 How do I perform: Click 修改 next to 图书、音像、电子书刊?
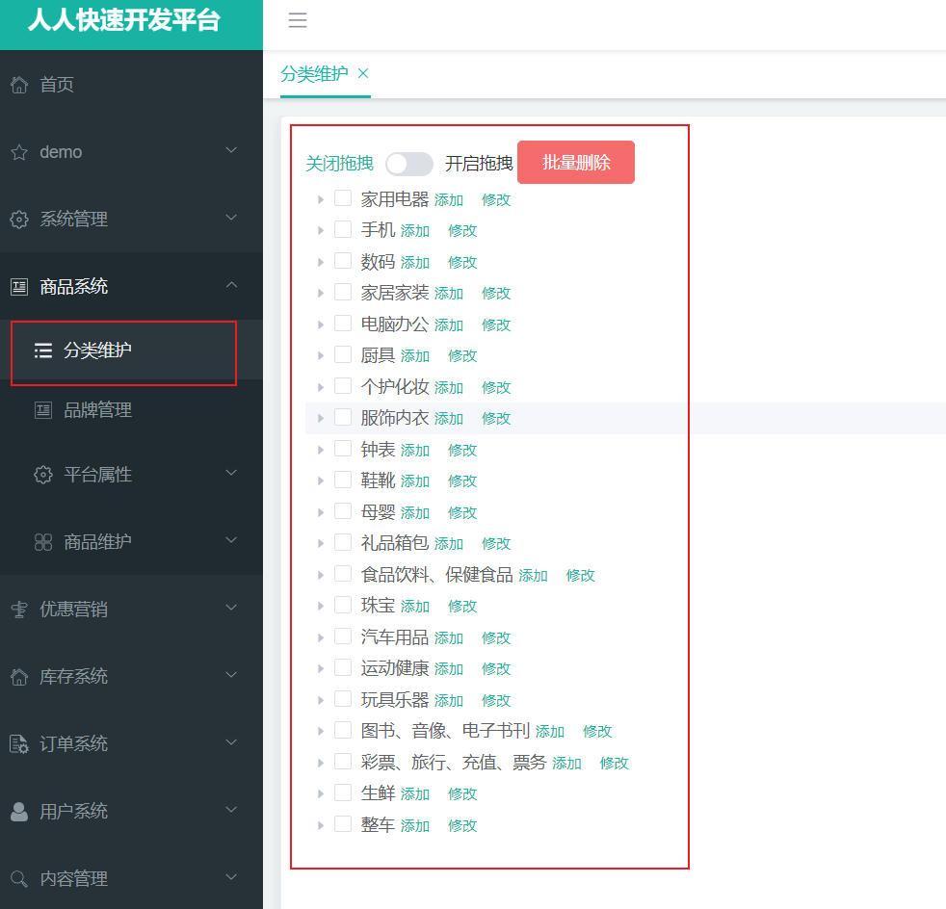click(597, 732)
